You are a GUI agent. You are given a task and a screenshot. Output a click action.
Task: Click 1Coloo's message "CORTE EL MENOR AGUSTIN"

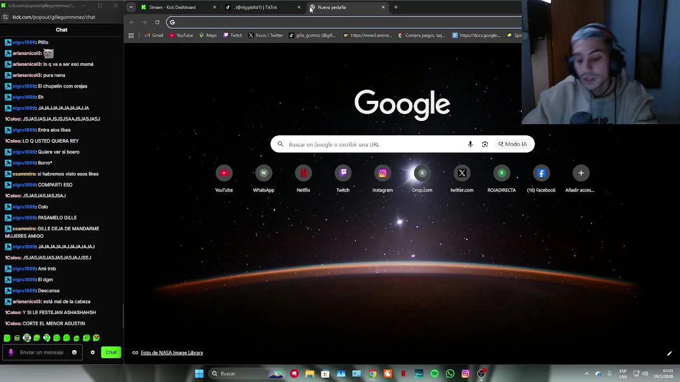[x=54, y=324]
